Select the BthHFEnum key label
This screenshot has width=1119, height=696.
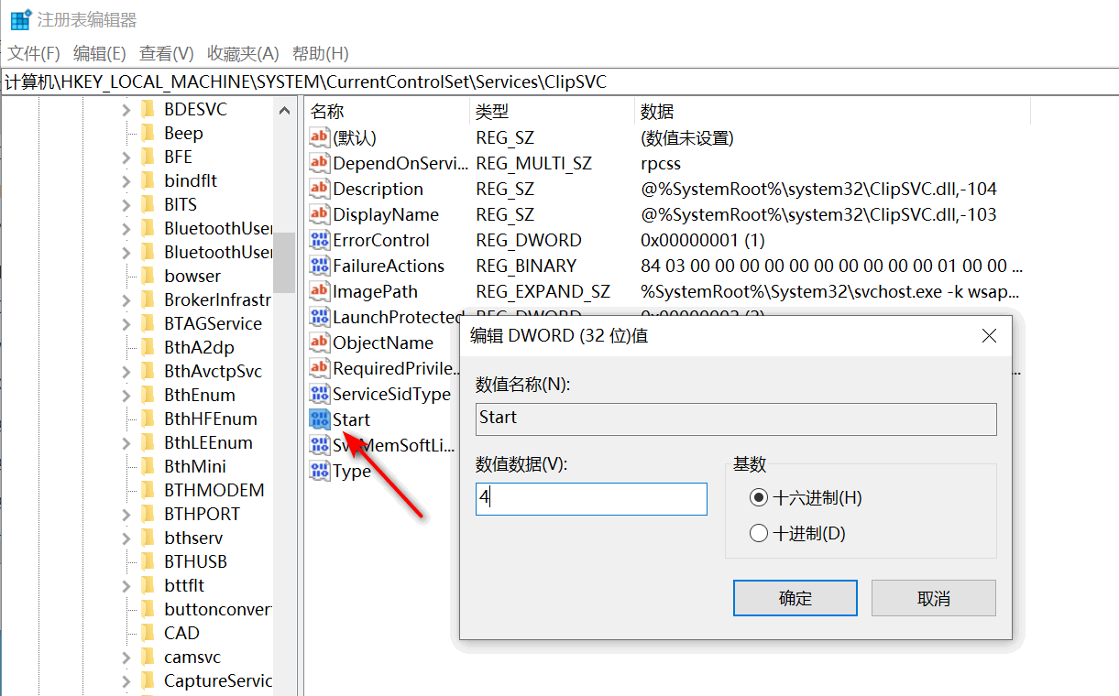[211, 419]
